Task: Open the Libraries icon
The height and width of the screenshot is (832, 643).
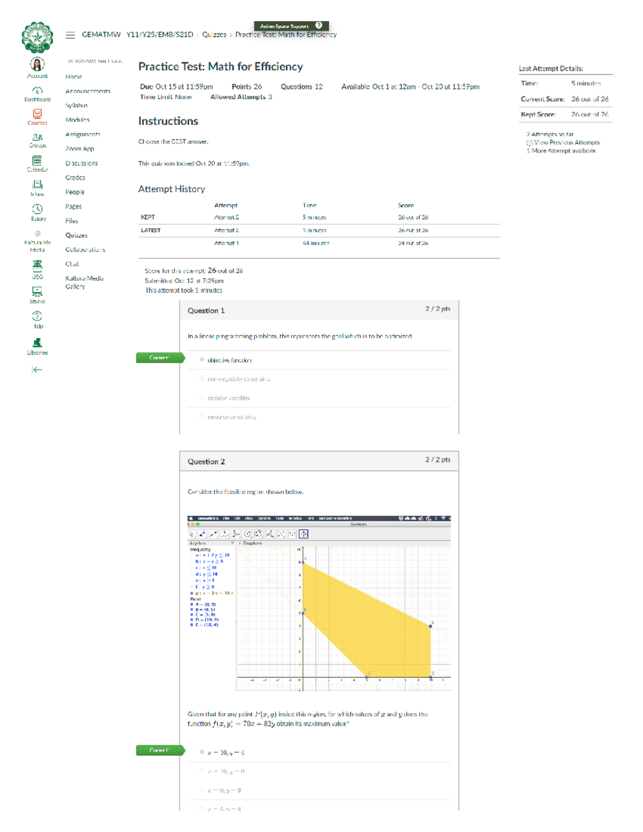Action: pos(37,343)
